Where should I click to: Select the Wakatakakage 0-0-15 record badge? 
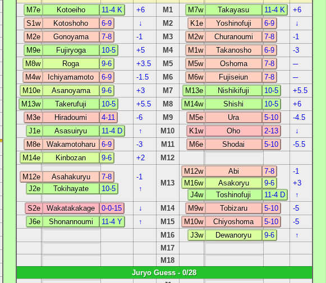[112, 208]
